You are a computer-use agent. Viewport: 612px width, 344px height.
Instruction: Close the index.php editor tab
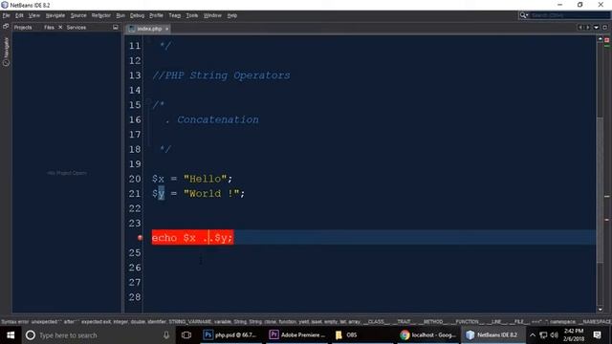(166, 29)
